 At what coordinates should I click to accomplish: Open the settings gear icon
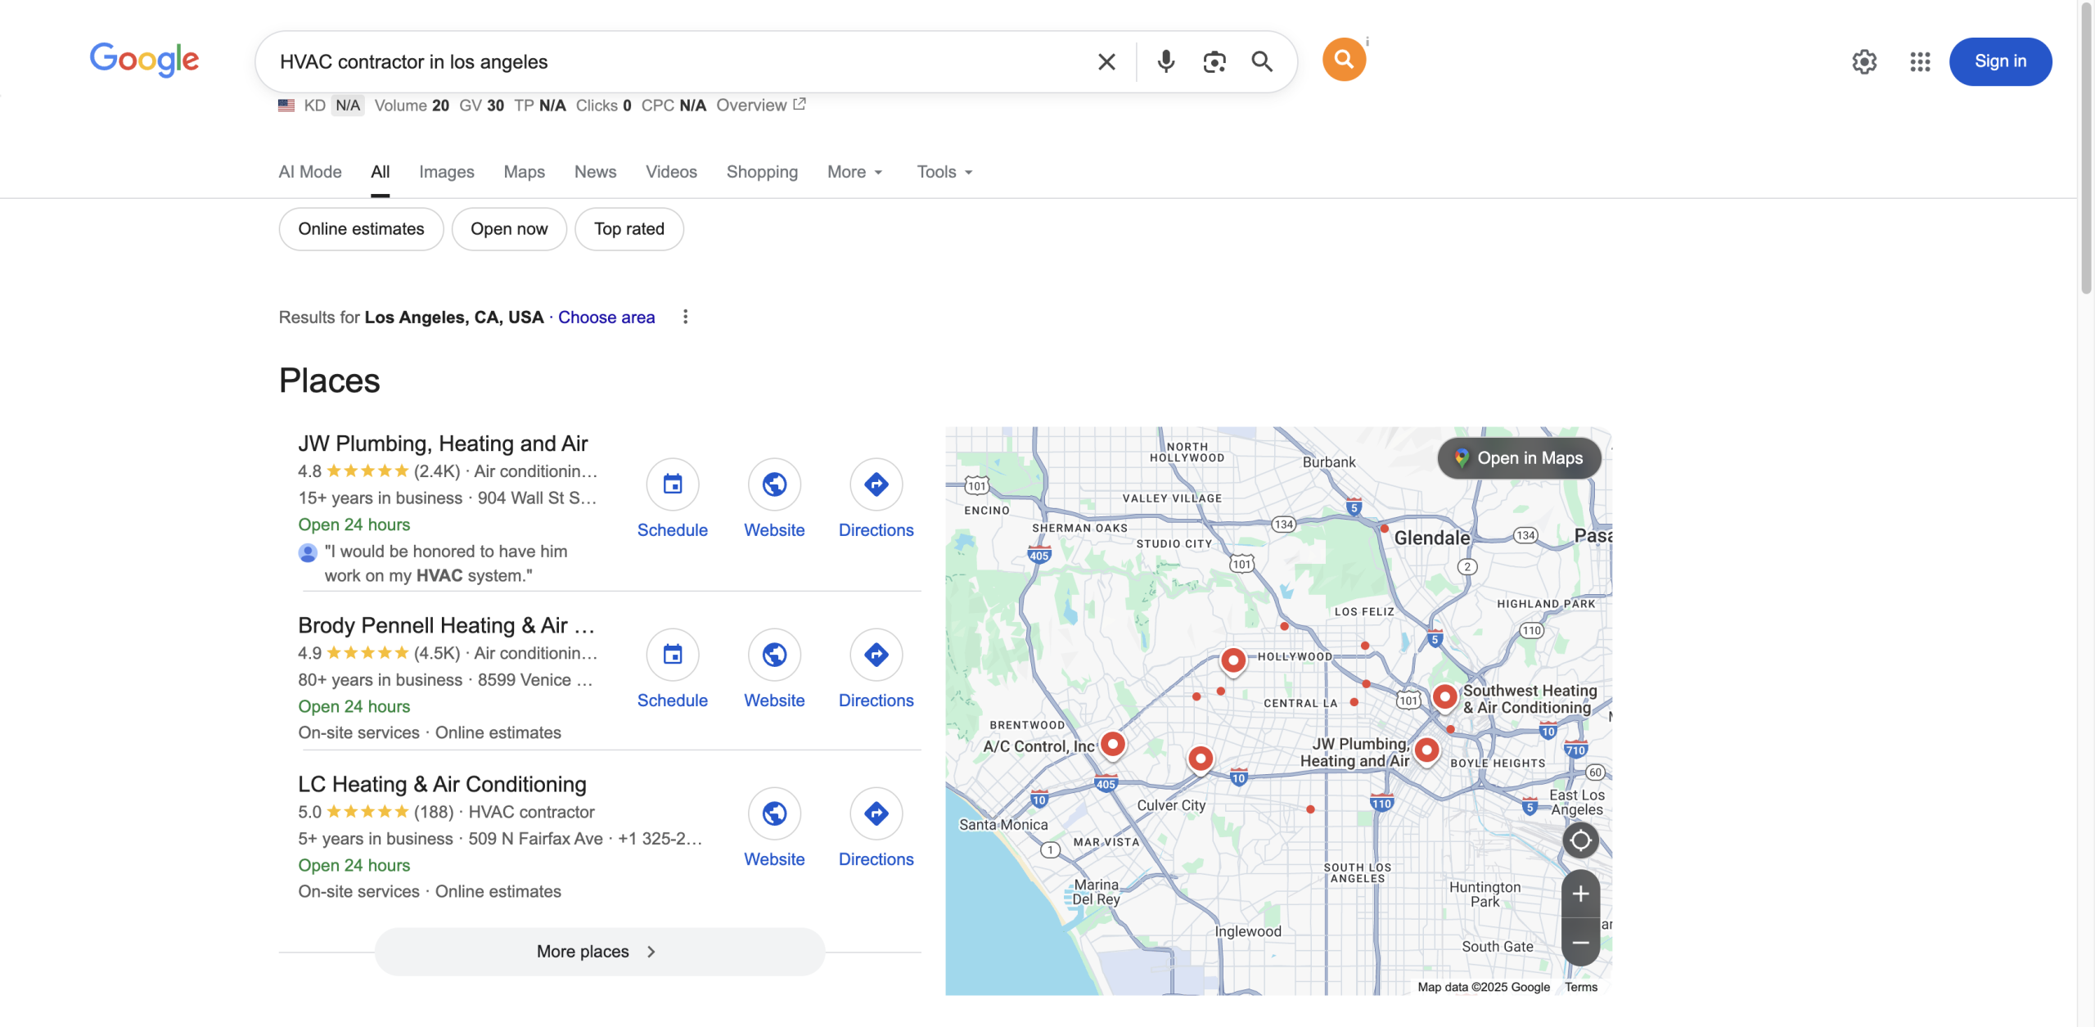tap(1864, 61)
